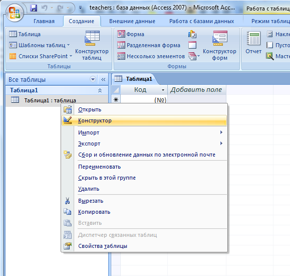Click the select-all corner of the datasheet

coord(116,90)
